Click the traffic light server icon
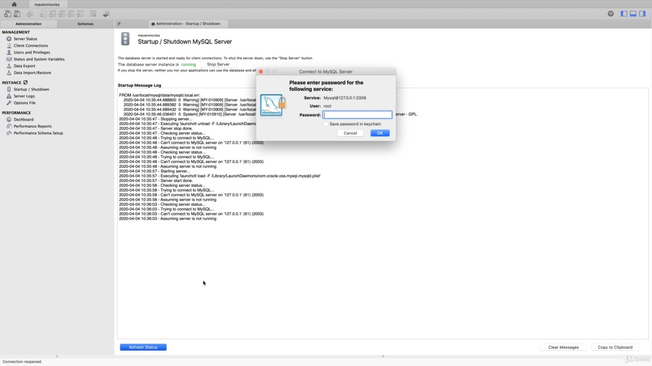The width and height of the screenshot is (652, 366). coord(125,39)
